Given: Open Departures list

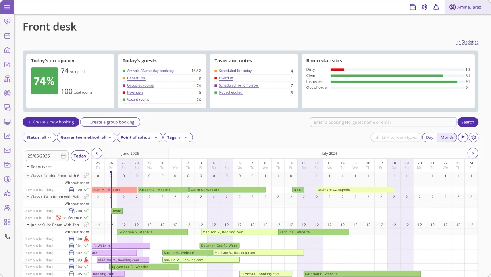Looking at the screenshot, I should pos(136,78).
